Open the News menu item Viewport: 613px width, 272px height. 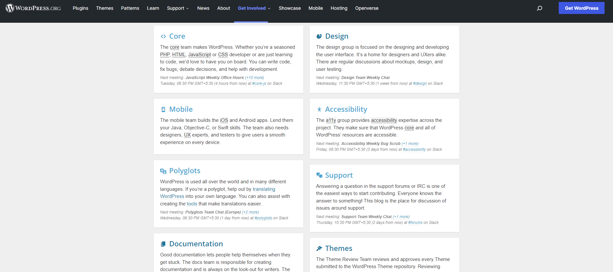point(203,8)
